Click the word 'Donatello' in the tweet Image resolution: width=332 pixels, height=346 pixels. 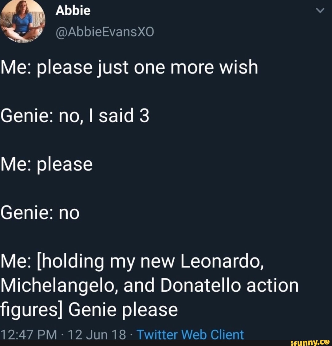point(201,285)
